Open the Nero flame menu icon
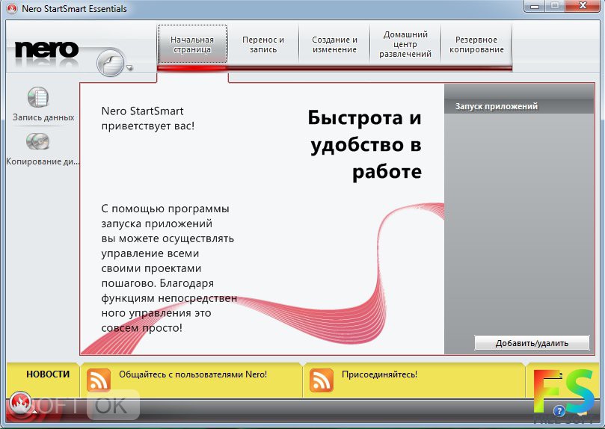This screenshot has width=605, height=429. (x=20, y=403)
